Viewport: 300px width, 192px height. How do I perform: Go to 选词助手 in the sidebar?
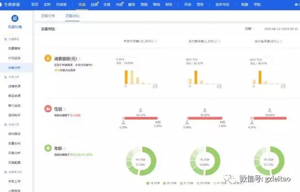[x=15, y=115]
